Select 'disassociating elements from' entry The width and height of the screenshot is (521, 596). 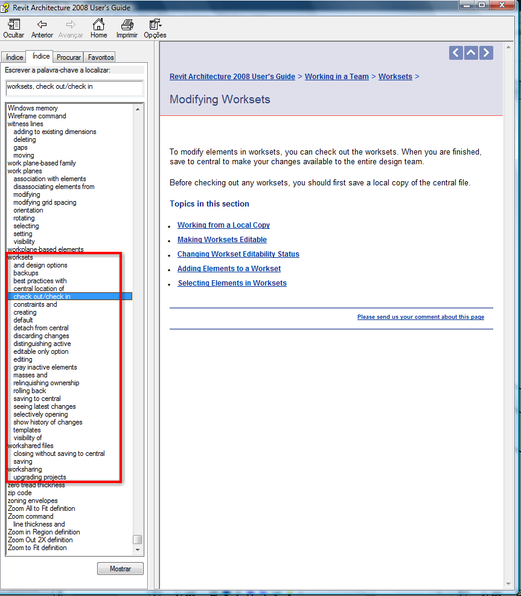54,187
